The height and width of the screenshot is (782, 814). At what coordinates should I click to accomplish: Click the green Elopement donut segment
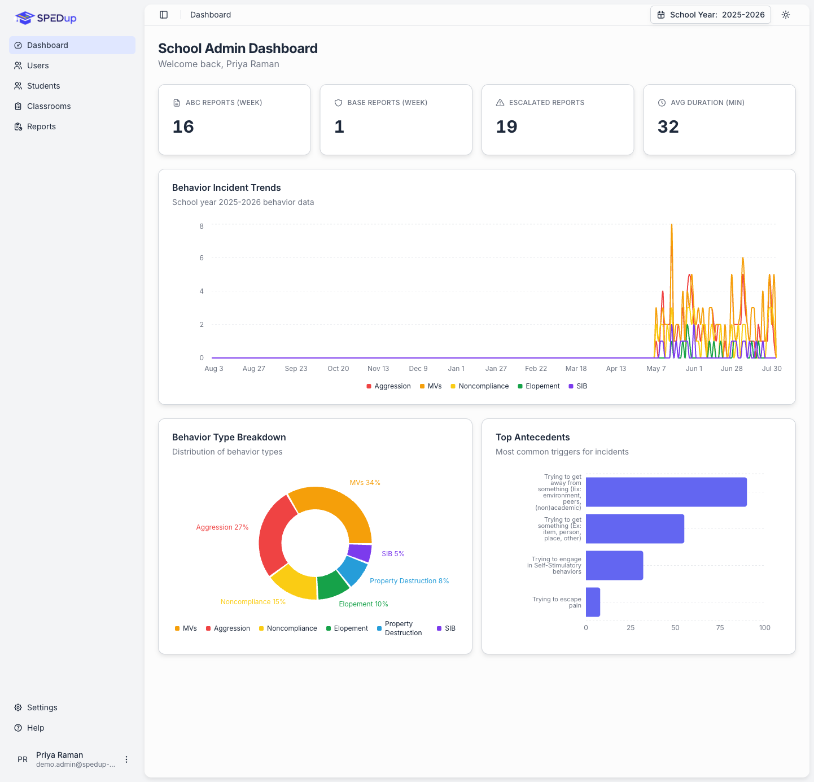[x=332, y=586]
